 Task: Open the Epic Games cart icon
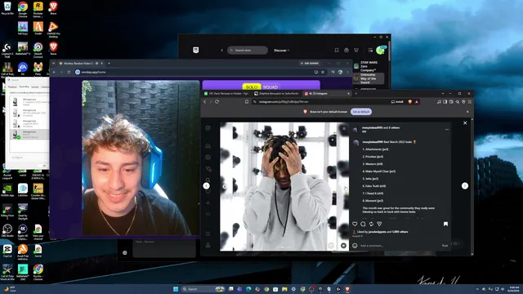356,50
